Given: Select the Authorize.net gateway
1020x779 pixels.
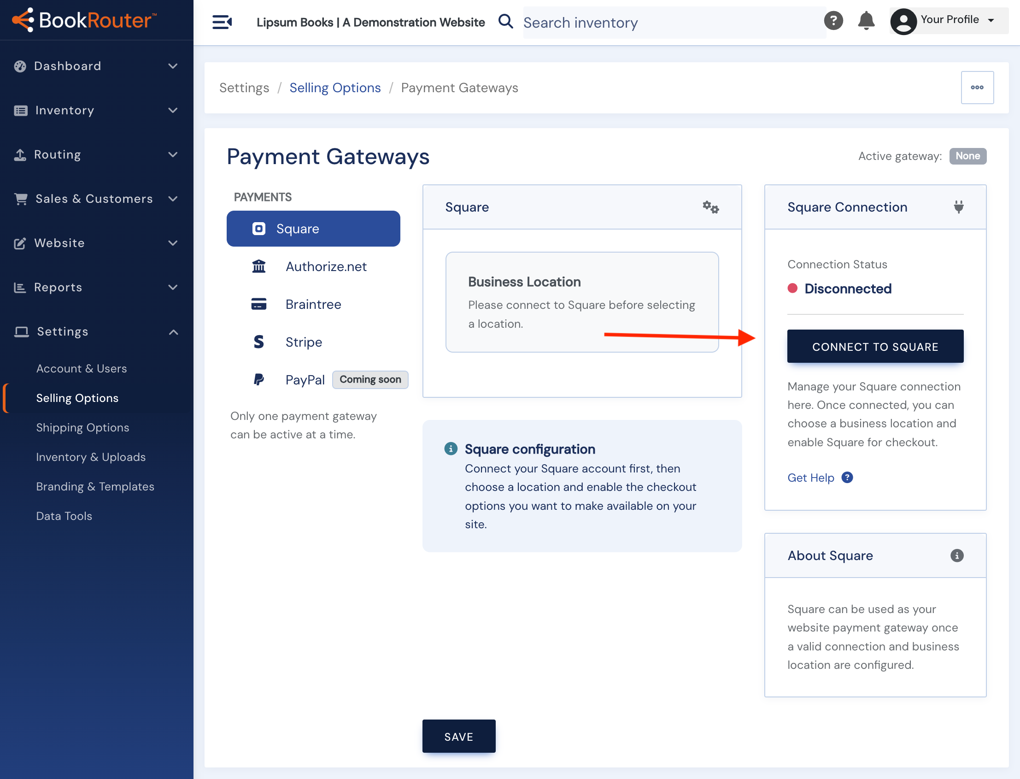Looking at the screenshot, I should click(313, 266).
